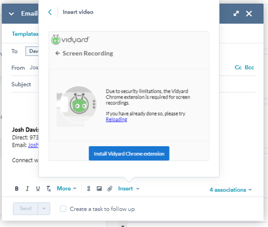
Task: Check Create a task to follow up
Action: click(63, 209)
